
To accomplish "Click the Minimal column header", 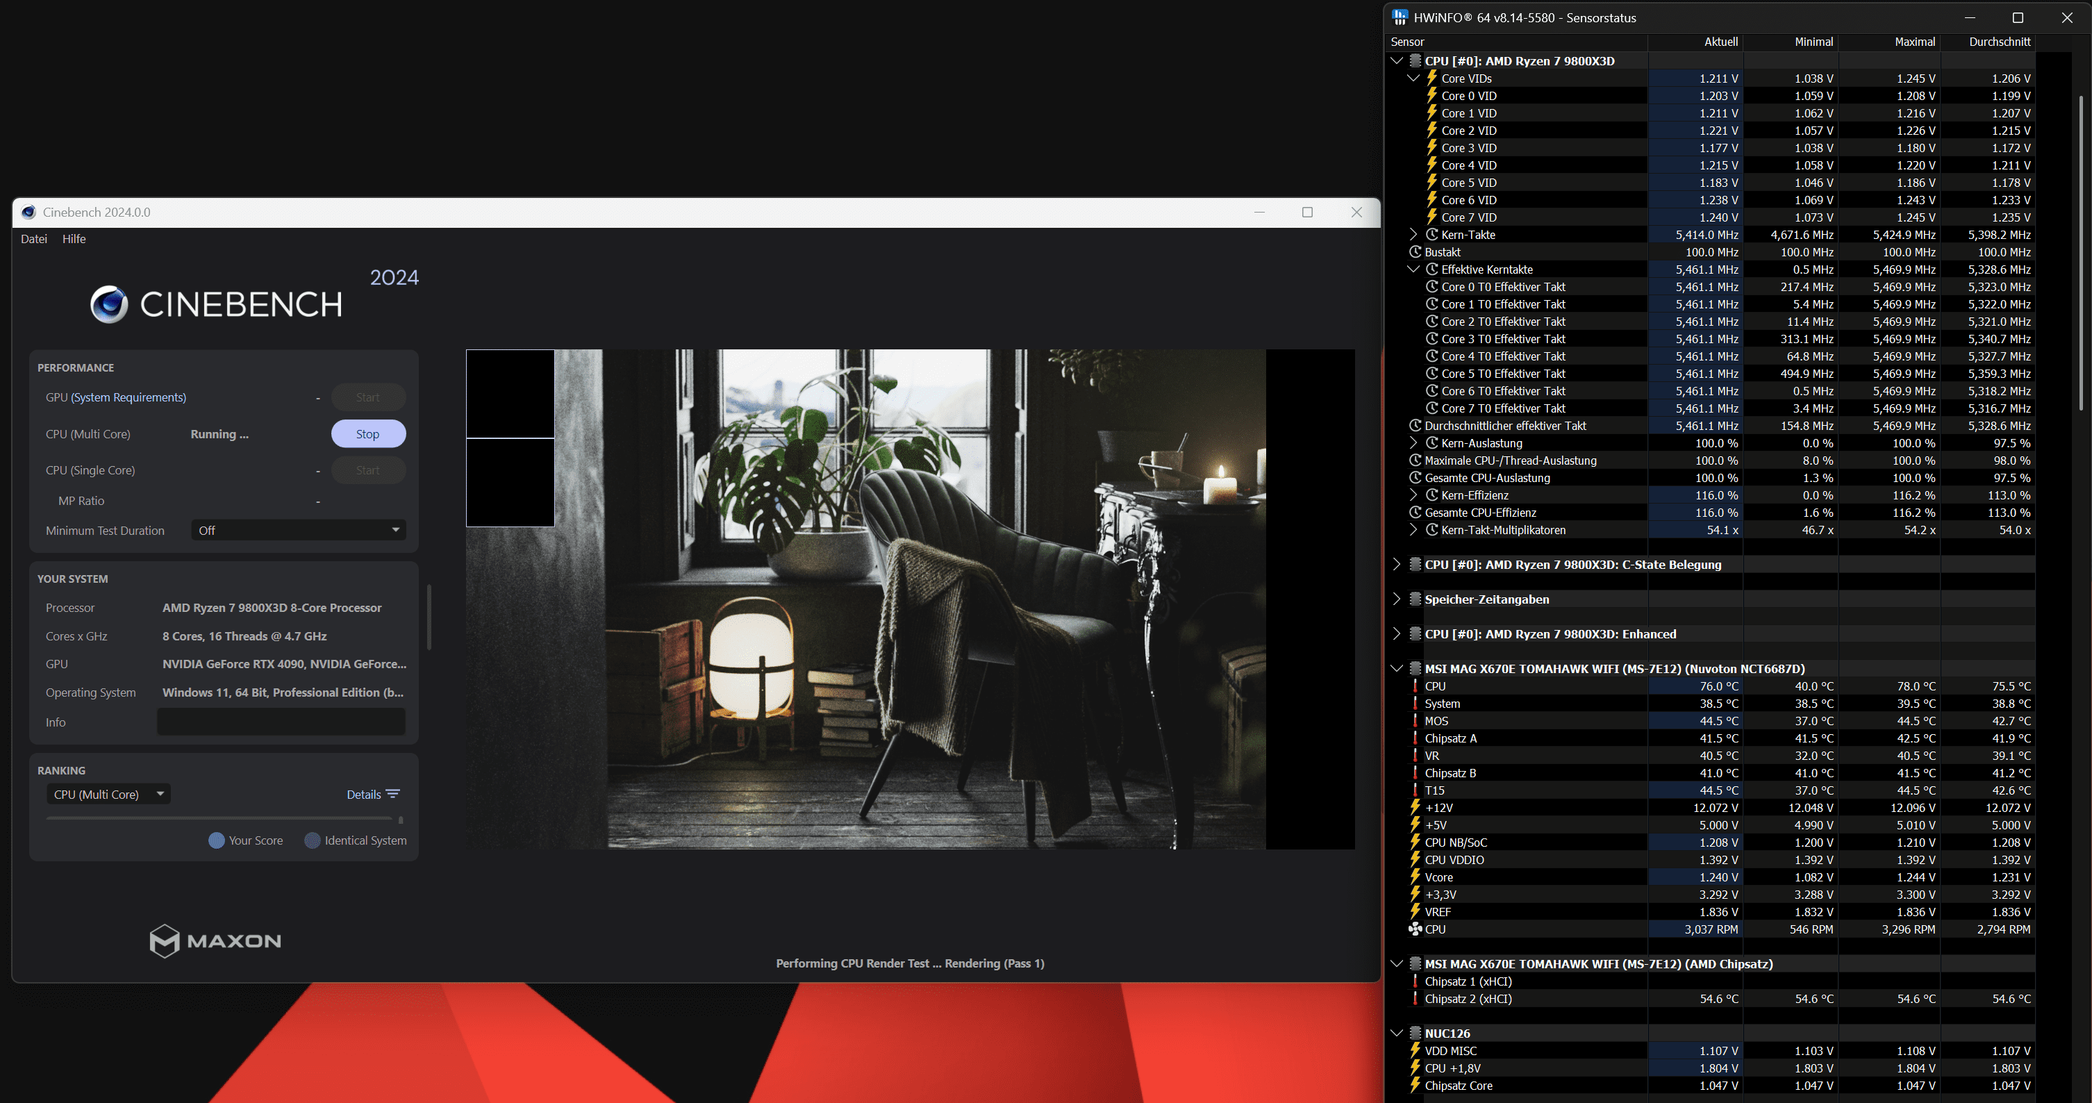I will 1791,42.
